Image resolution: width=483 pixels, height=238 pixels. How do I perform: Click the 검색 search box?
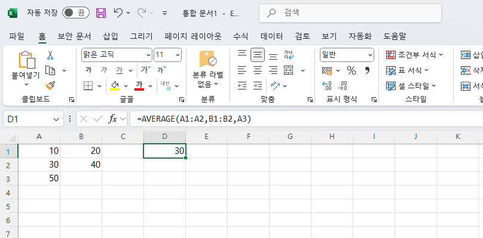point(350,13)
